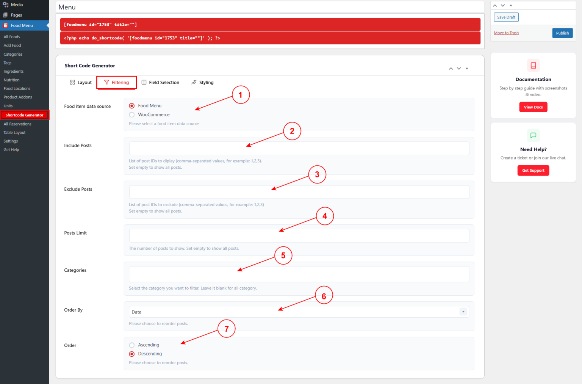This screenshot has height=384, width=582.
Task: Move the publish box down
Action: click(x=503, y=6)
